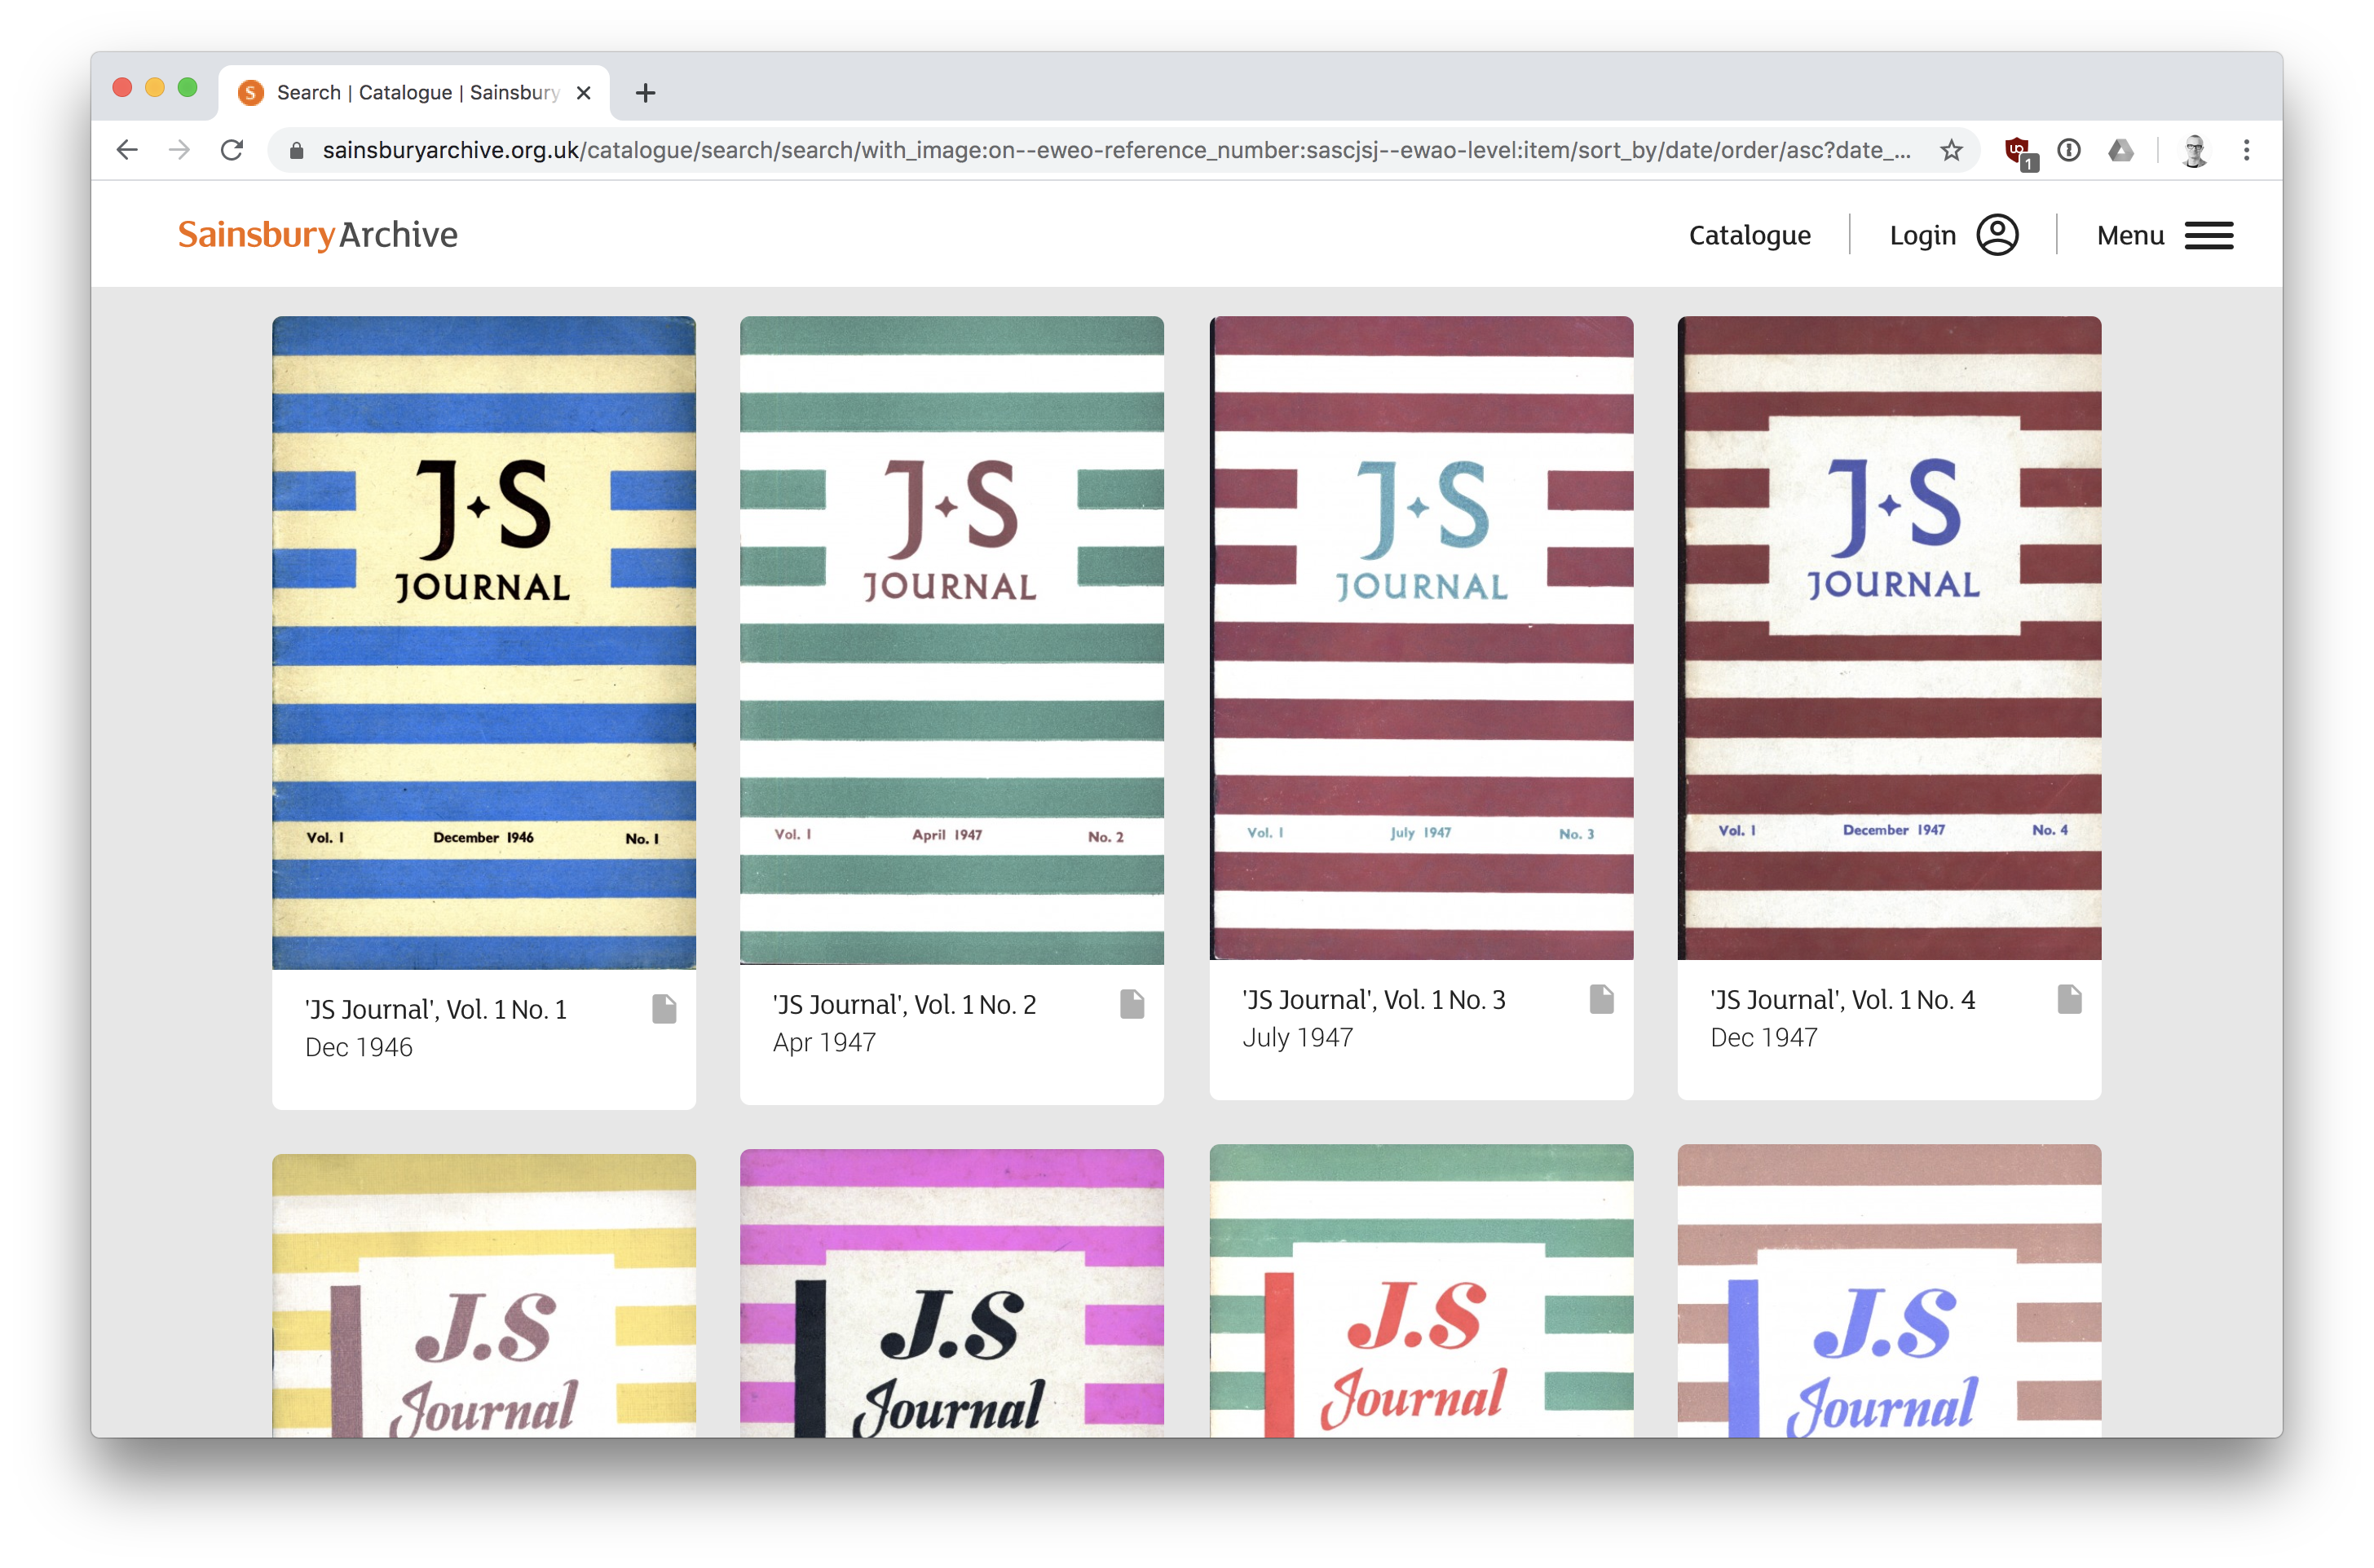Screen dimensions: 2374x1568
Task: Open Chrome three-dot menu
Action: click(x=2246, y=150)
